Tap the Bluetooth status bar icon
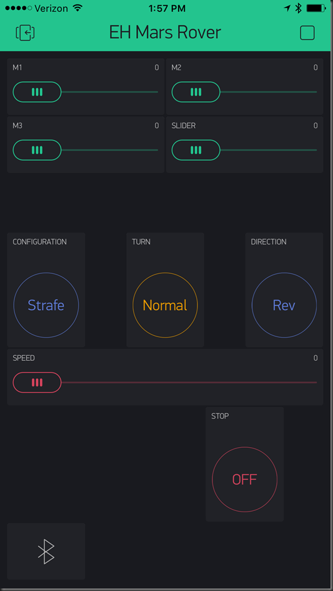This screenshot has height=591, width=333. (x=299, y=8)
